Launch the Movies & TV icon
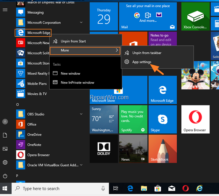219x196 pixels. pyautogui.click(x=21, y=94)
